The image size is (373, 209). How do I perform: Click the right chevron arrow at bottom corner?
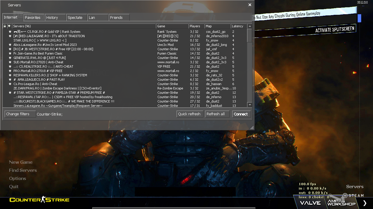pos(365,203)
